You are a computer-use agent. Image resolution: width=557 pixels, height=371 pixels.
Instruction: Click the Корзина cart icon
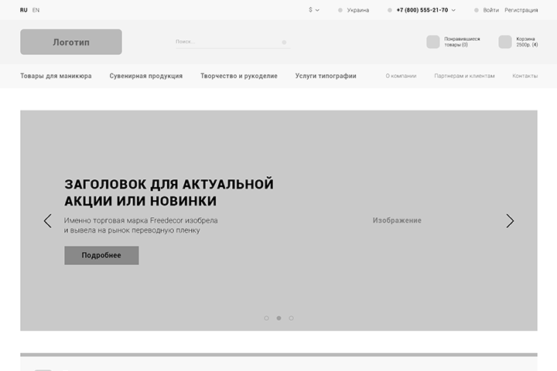coord(505,42)
